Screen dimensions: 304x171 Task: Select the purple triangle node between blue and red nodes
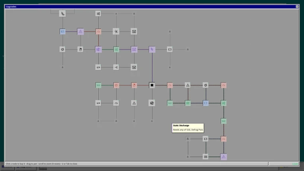[80, 31]
